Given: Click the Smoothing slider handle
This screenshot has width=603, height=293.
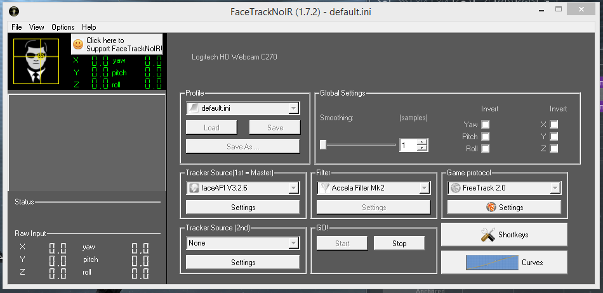Looking at the screenshot, I should (x=323, y=144).
